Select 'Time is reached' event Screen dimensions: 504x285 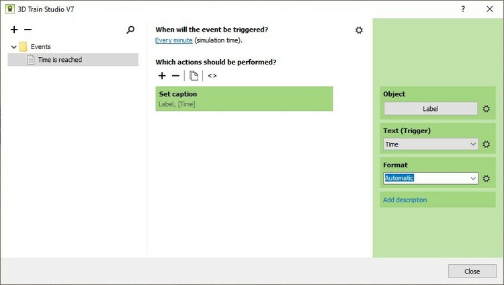(60, 60)
